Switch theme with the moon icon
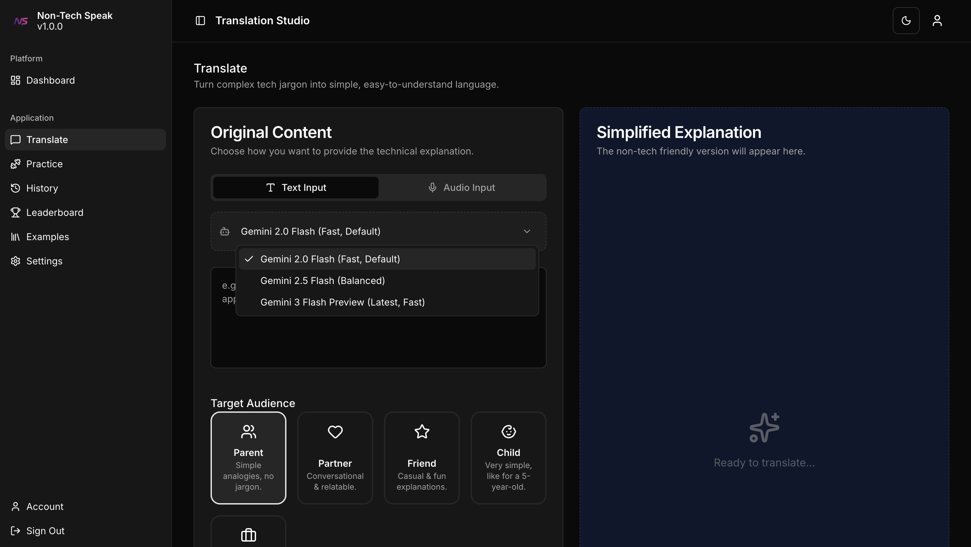Image resolution: width=971 pixels, height=547 pixels. tap(906, 20)
